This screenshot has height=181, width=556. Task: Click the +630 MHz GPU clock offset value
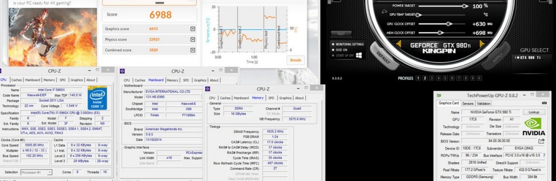pos(480,24)
